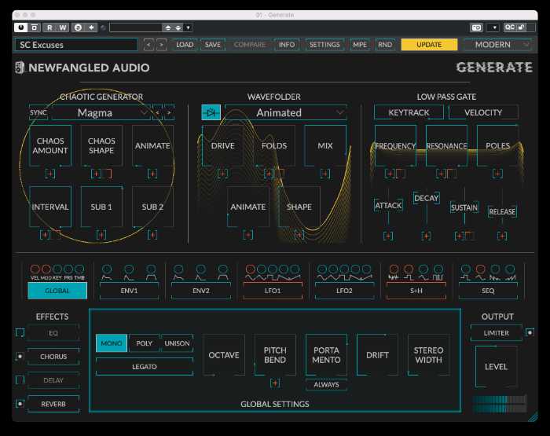Click the wavefolder diode icon button

[211, 112]
